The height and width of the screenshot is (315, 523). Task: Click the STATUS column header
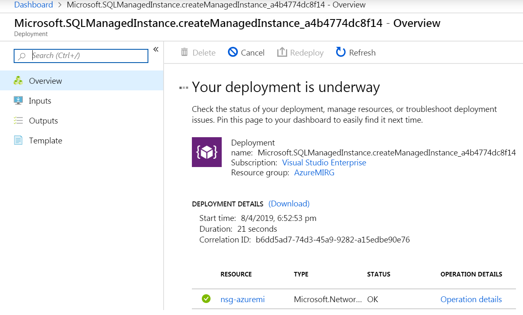point(379,274)
